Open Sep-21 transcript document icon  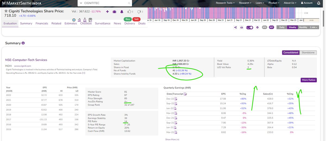click(x=175, y=123)
